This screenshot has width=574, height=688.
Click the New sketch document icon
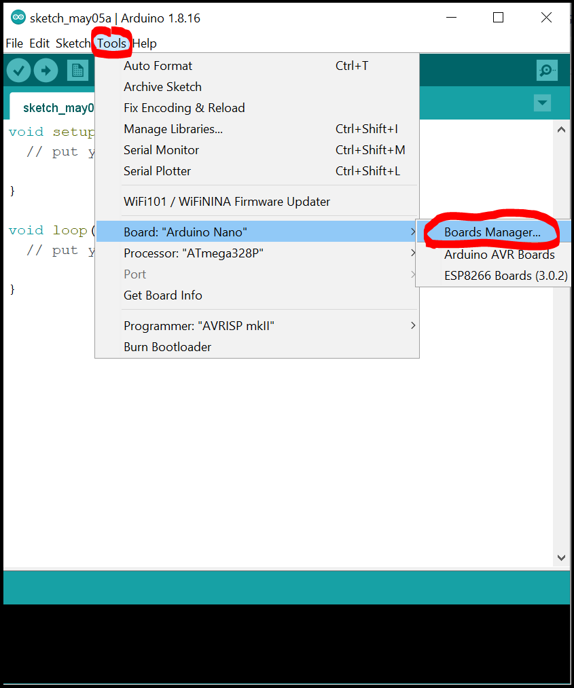tap(77, 70)
